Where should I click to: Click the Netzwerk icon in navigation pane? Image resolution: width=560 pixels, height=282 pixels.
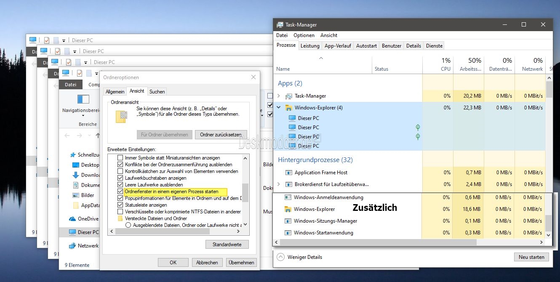[x=72, y=246]
